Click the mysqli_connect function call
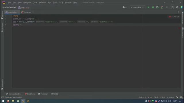This screenshot has height=103, width=184. point(27,22)
